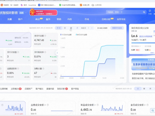Expand more metric cards with right chevron

(x=57, y=53)
